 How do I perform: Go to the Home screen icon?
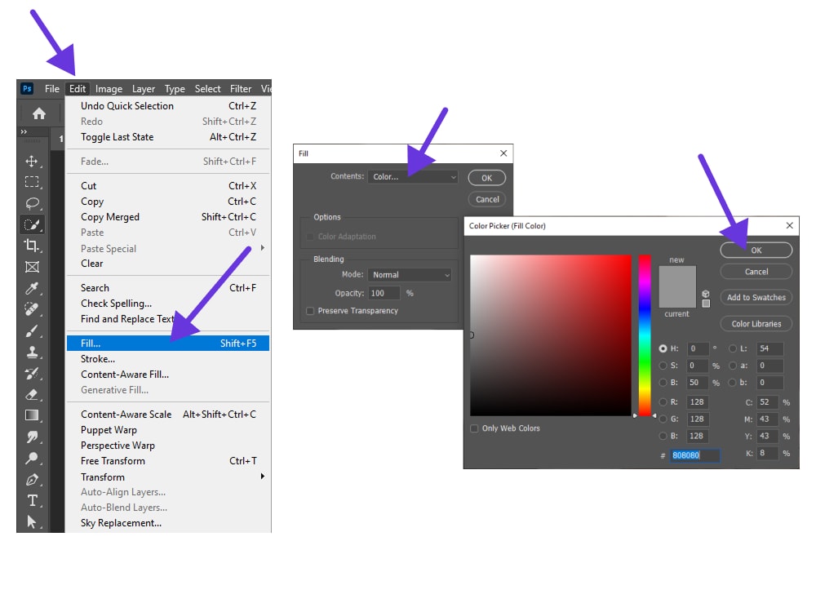39,113
